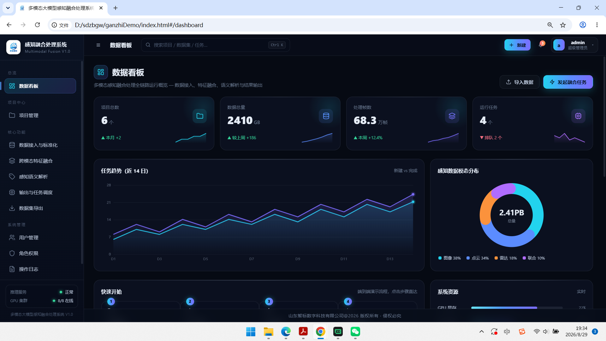Click the search box for 项目/数据集/任务
Image resolution: width=606 pixels, height=341 pixels.
coord(215,45)
